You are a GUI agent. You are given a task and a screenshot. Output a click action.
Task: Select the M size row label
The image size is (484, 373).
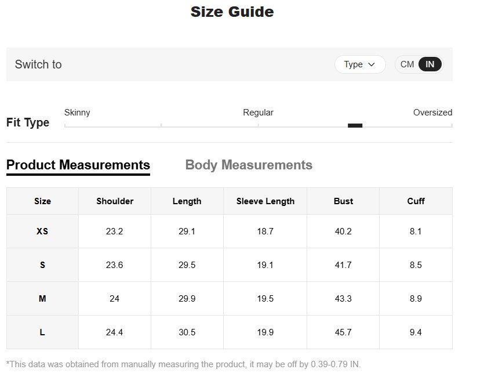[x=42, y=299]
